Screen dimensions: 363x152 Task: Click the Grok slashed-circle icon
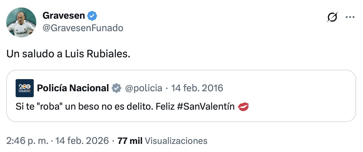coord(332,17)
